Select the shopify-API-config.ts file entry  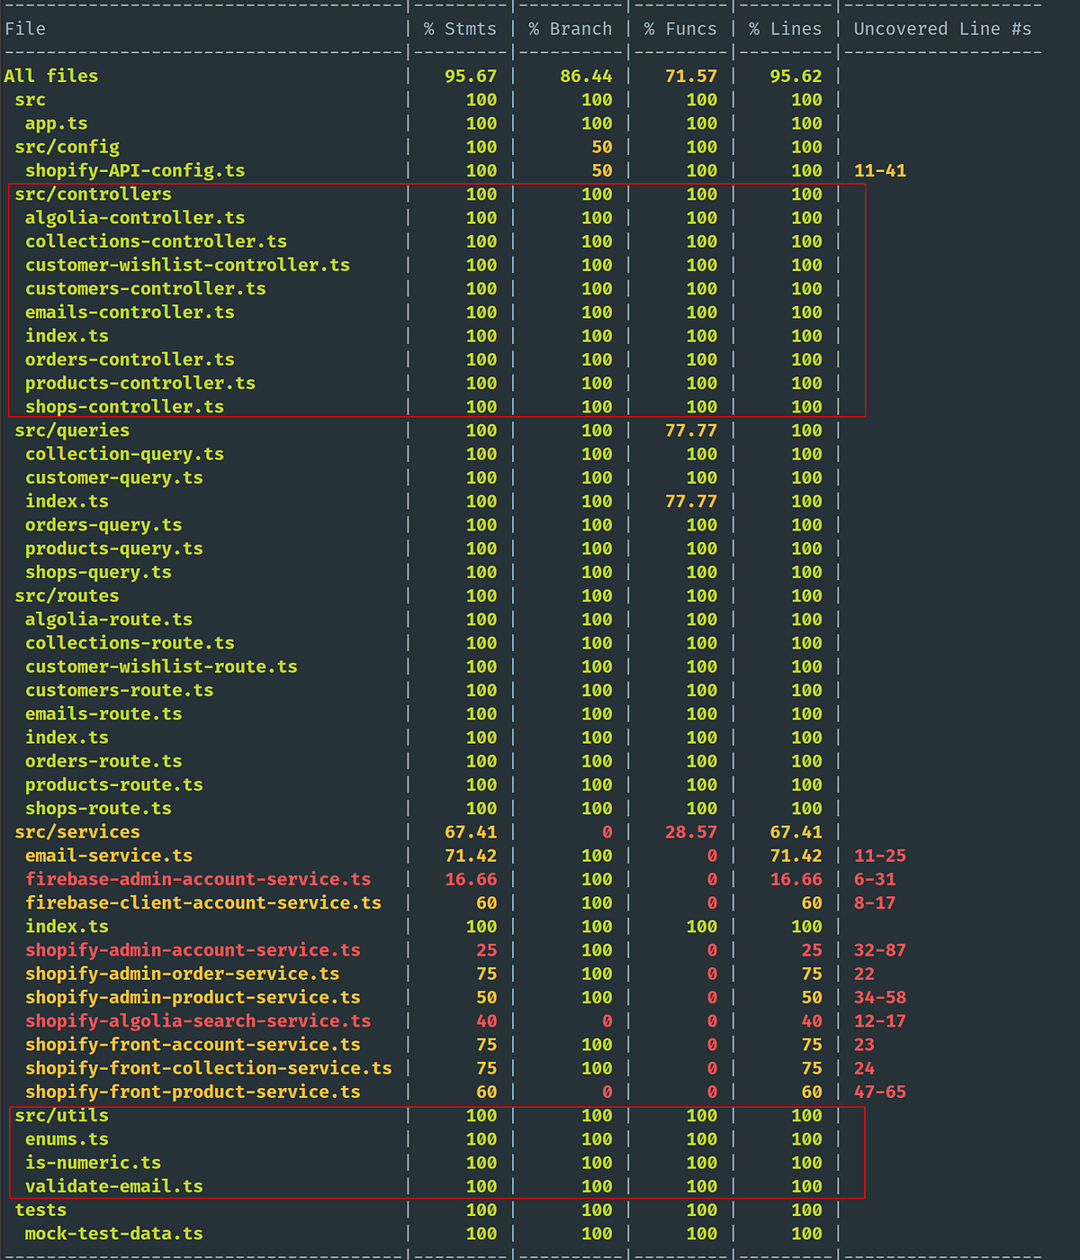point(133,170)
